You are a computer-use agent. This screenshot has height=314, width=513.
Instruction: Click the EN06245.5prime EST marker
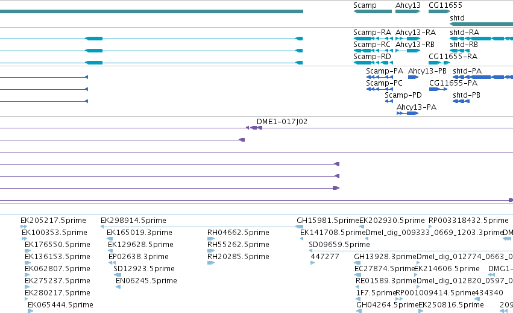coord(118,287)
